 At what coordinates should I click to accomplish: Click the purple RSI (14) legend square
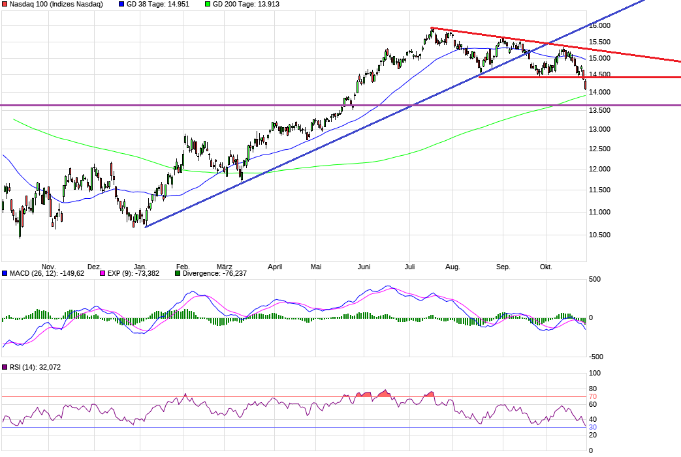tap(5, 367)
